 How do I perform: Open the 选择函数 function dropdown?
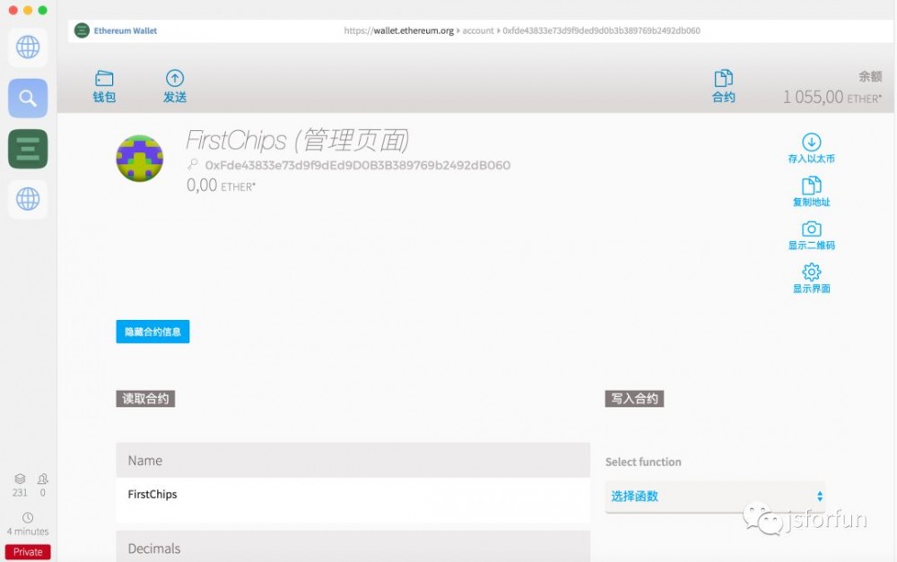tap(715, 497)
